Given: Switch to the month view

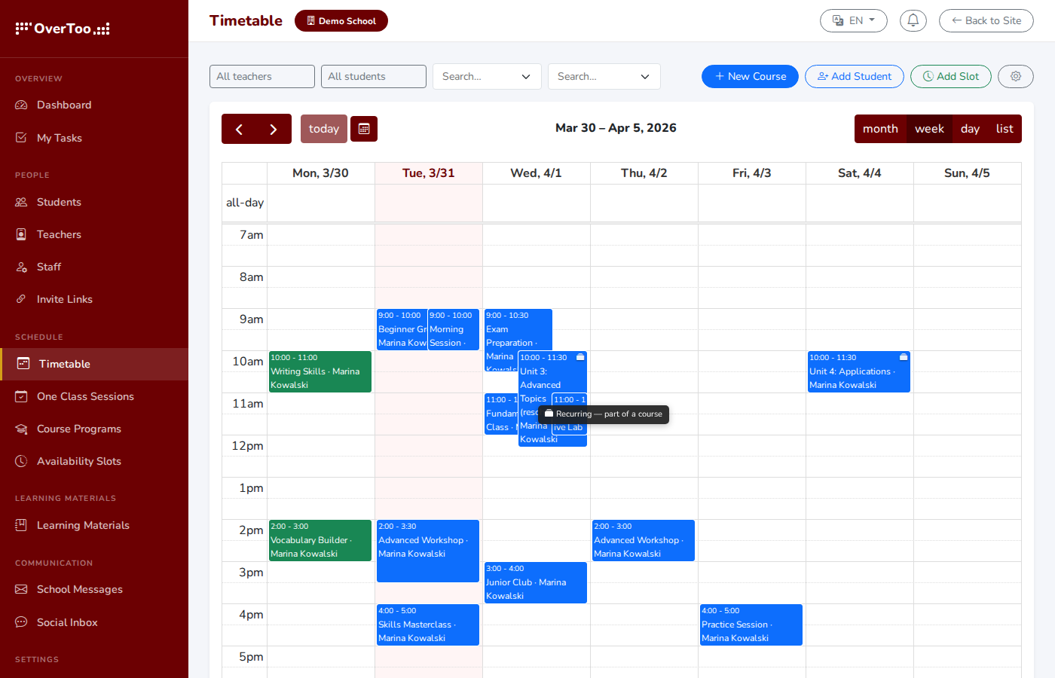Looking at the screenshot, I should click(880, 129).
